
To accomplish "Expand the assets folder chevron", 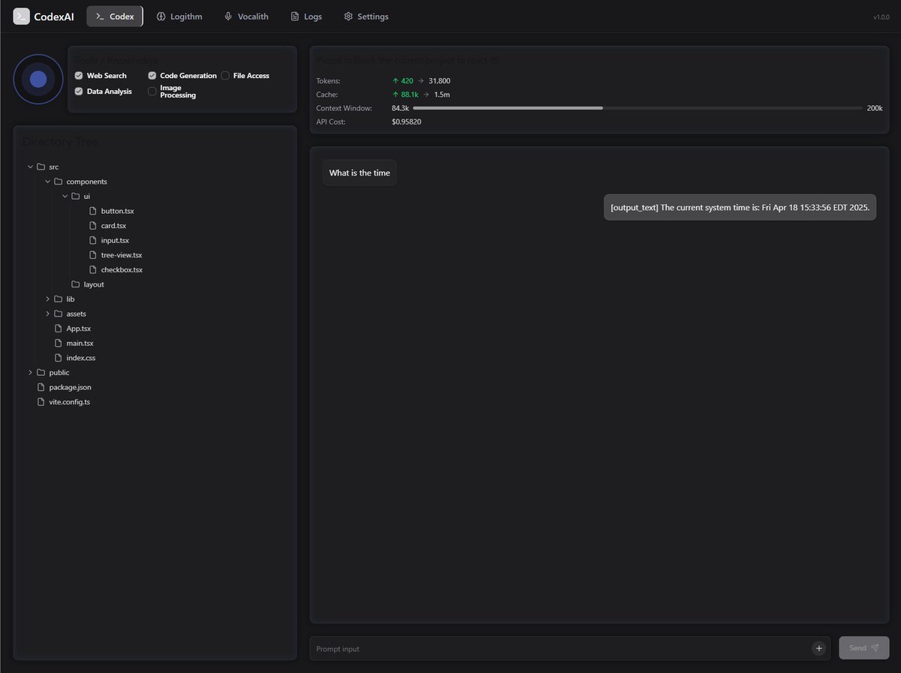I will coord(47,314).
